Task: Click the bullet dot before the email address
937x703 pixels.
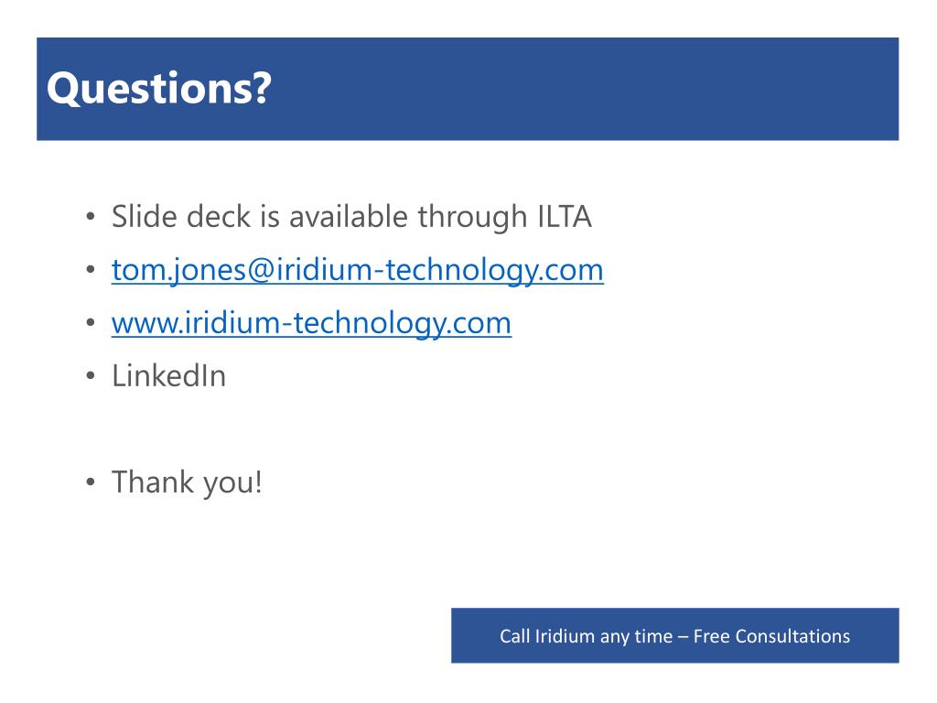Action: click(x=91, y=270)
